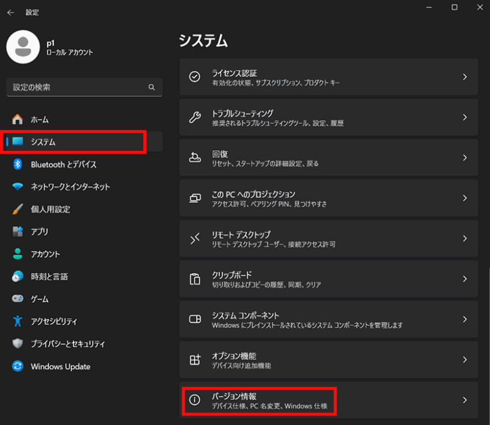Click the 個人用設定 paintbrush icon
Screen dimensions: 490x425
pyautogui.click(x=18, y=209)
